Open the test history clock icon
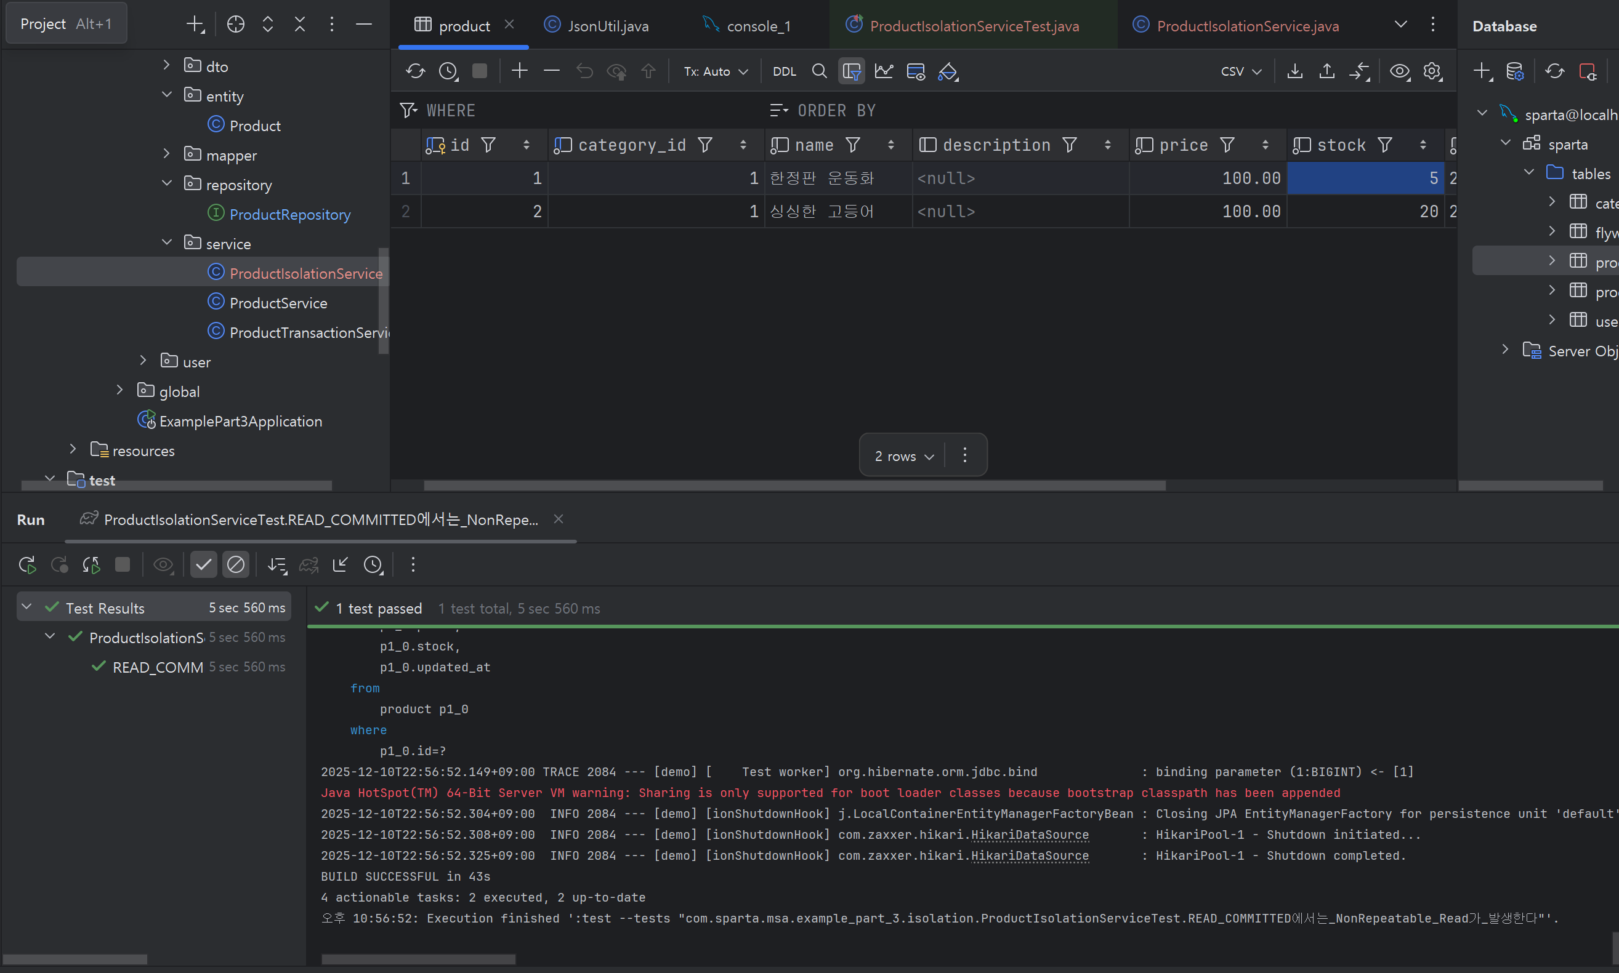 (x=373, y=564)
